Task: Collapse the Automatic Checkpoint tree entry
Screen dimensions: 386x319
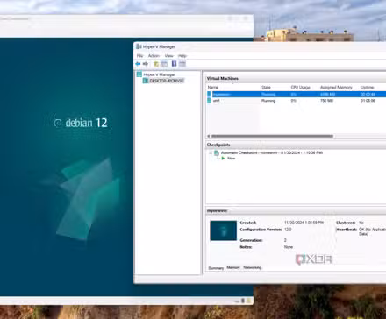Action: (211, 152)
